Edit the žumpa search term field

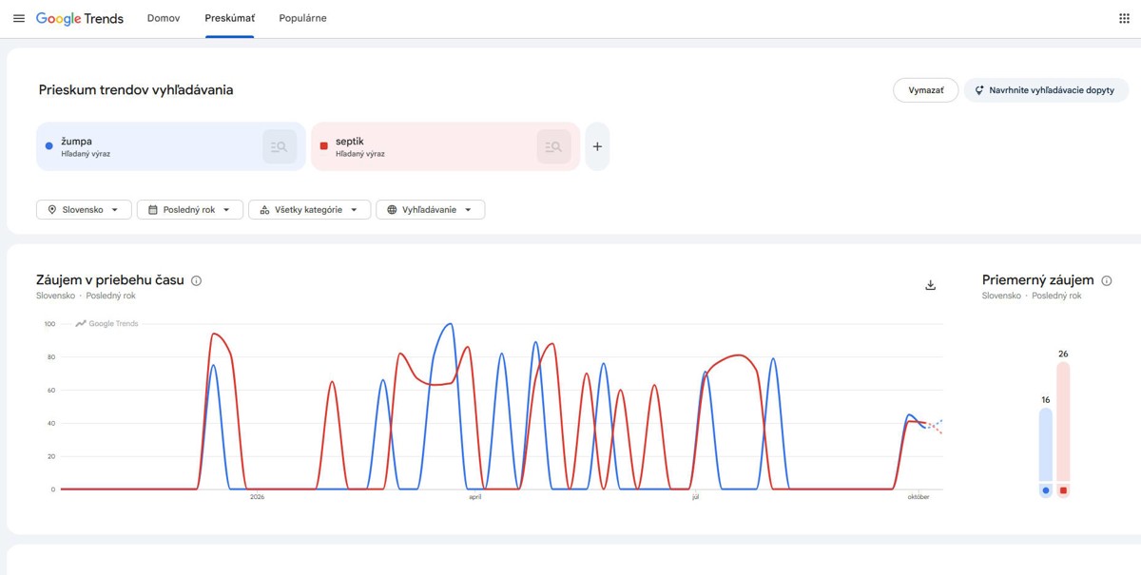coord(171,146)
